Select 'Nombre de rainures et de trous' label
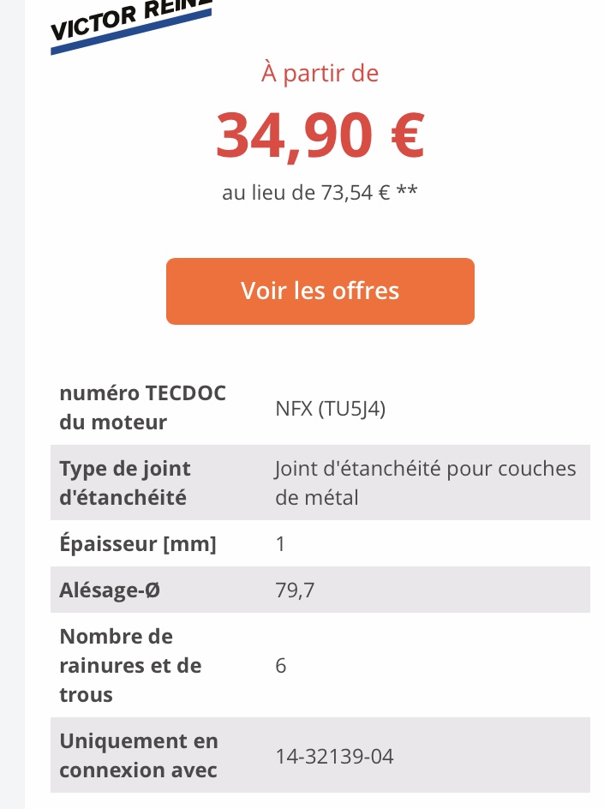The height and width of the screenshot is (809, 604). 130,665
